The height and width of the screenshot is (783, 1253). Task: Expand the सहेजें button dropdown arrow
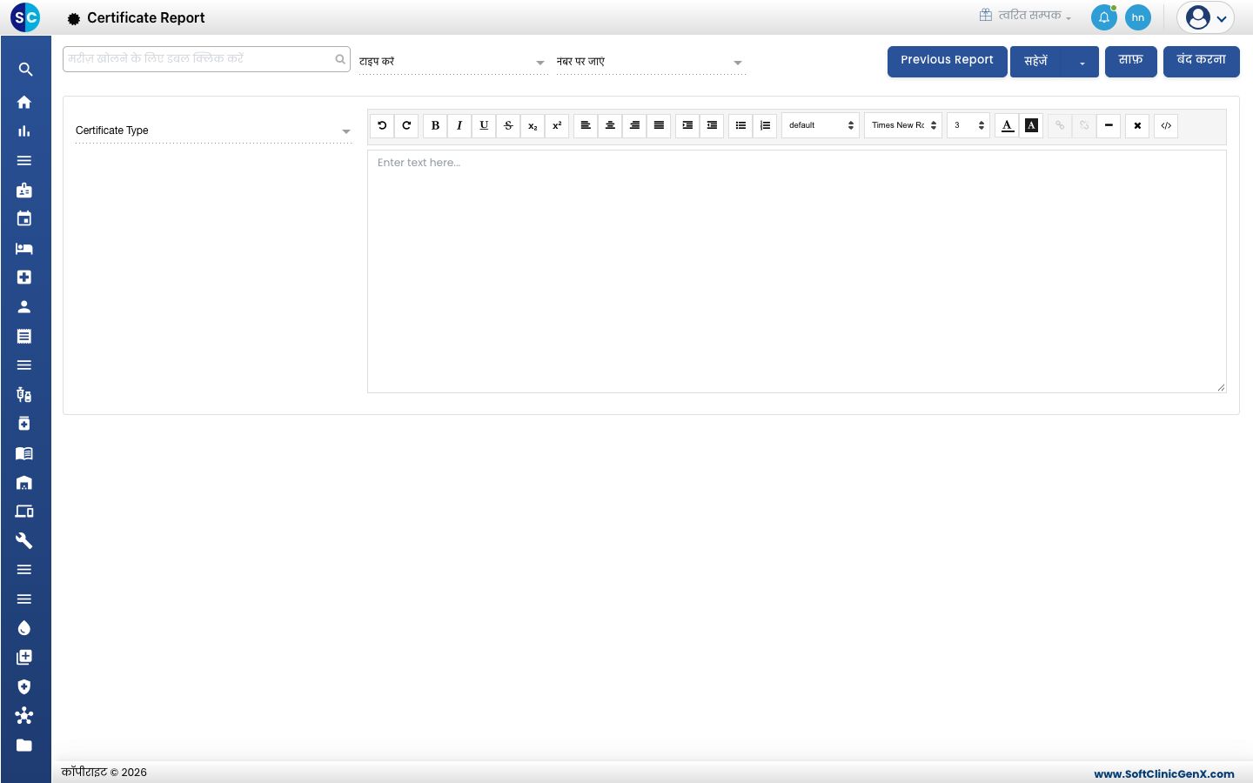coord(1082,62)
